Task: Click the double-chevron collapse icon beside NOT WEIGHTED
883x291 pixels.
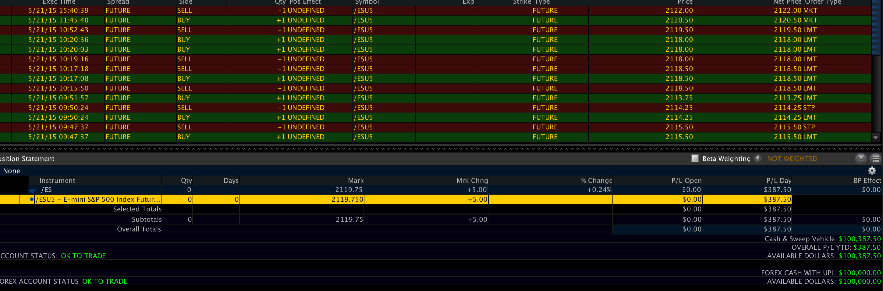Action: (860, 159)
